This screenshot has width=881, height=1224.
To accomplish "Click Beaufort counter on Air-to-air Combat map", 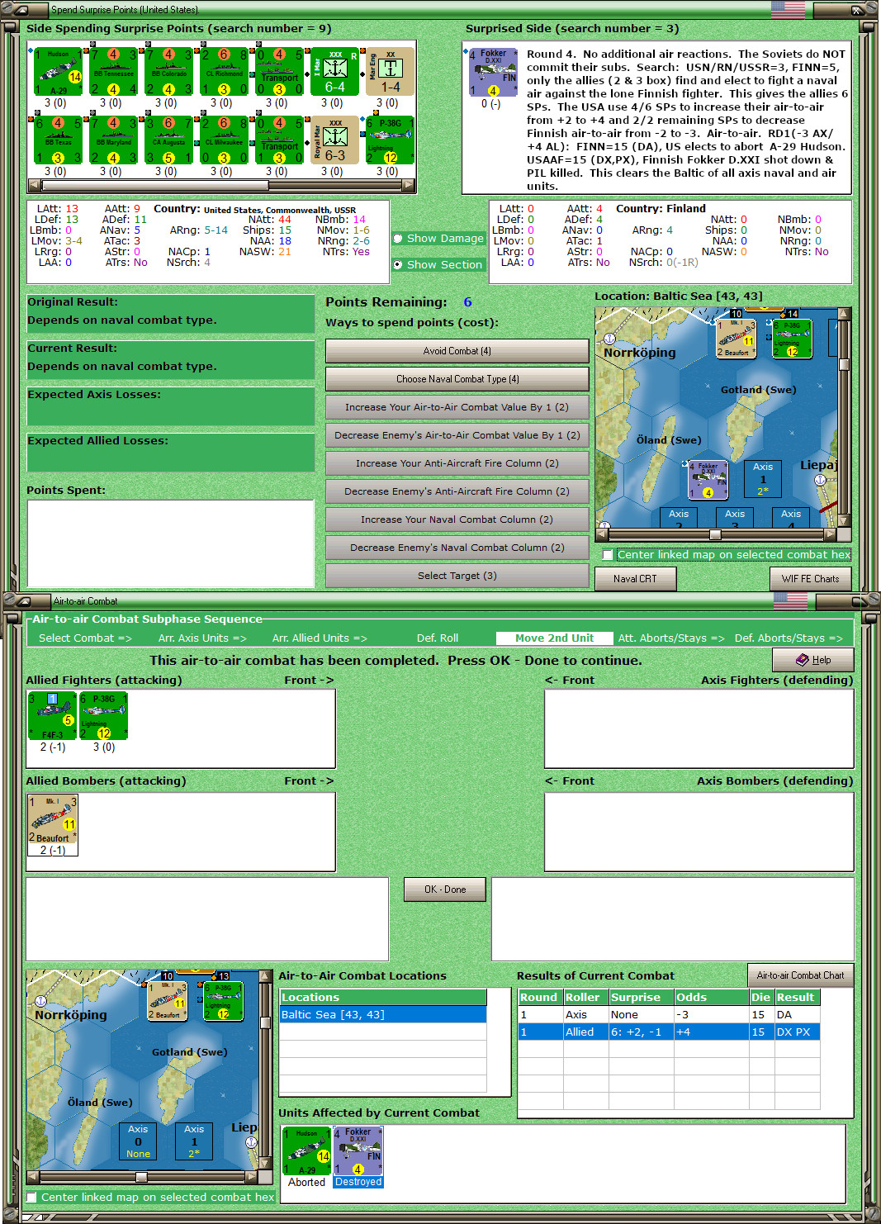I will coord(168,1001).
